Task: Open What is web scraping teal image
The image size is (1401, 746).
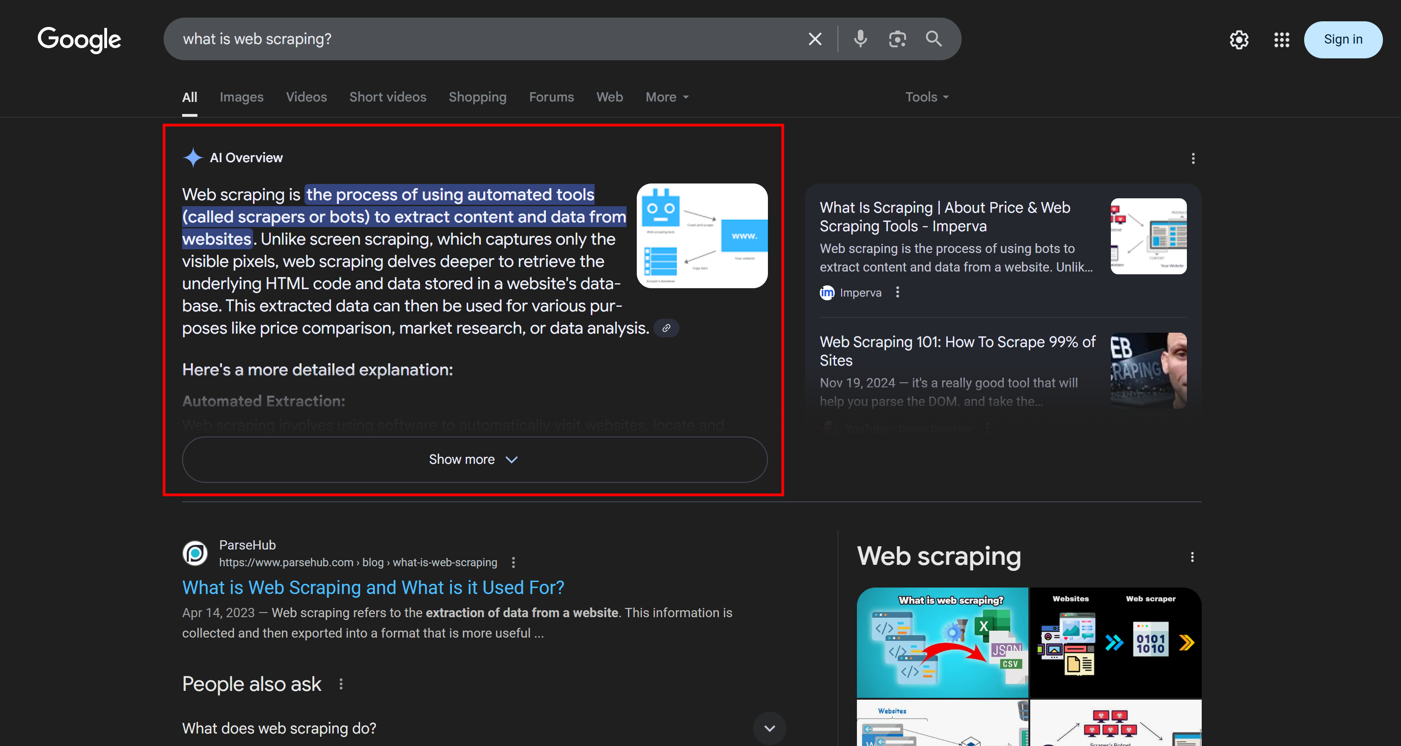Action: click(942, 642)
